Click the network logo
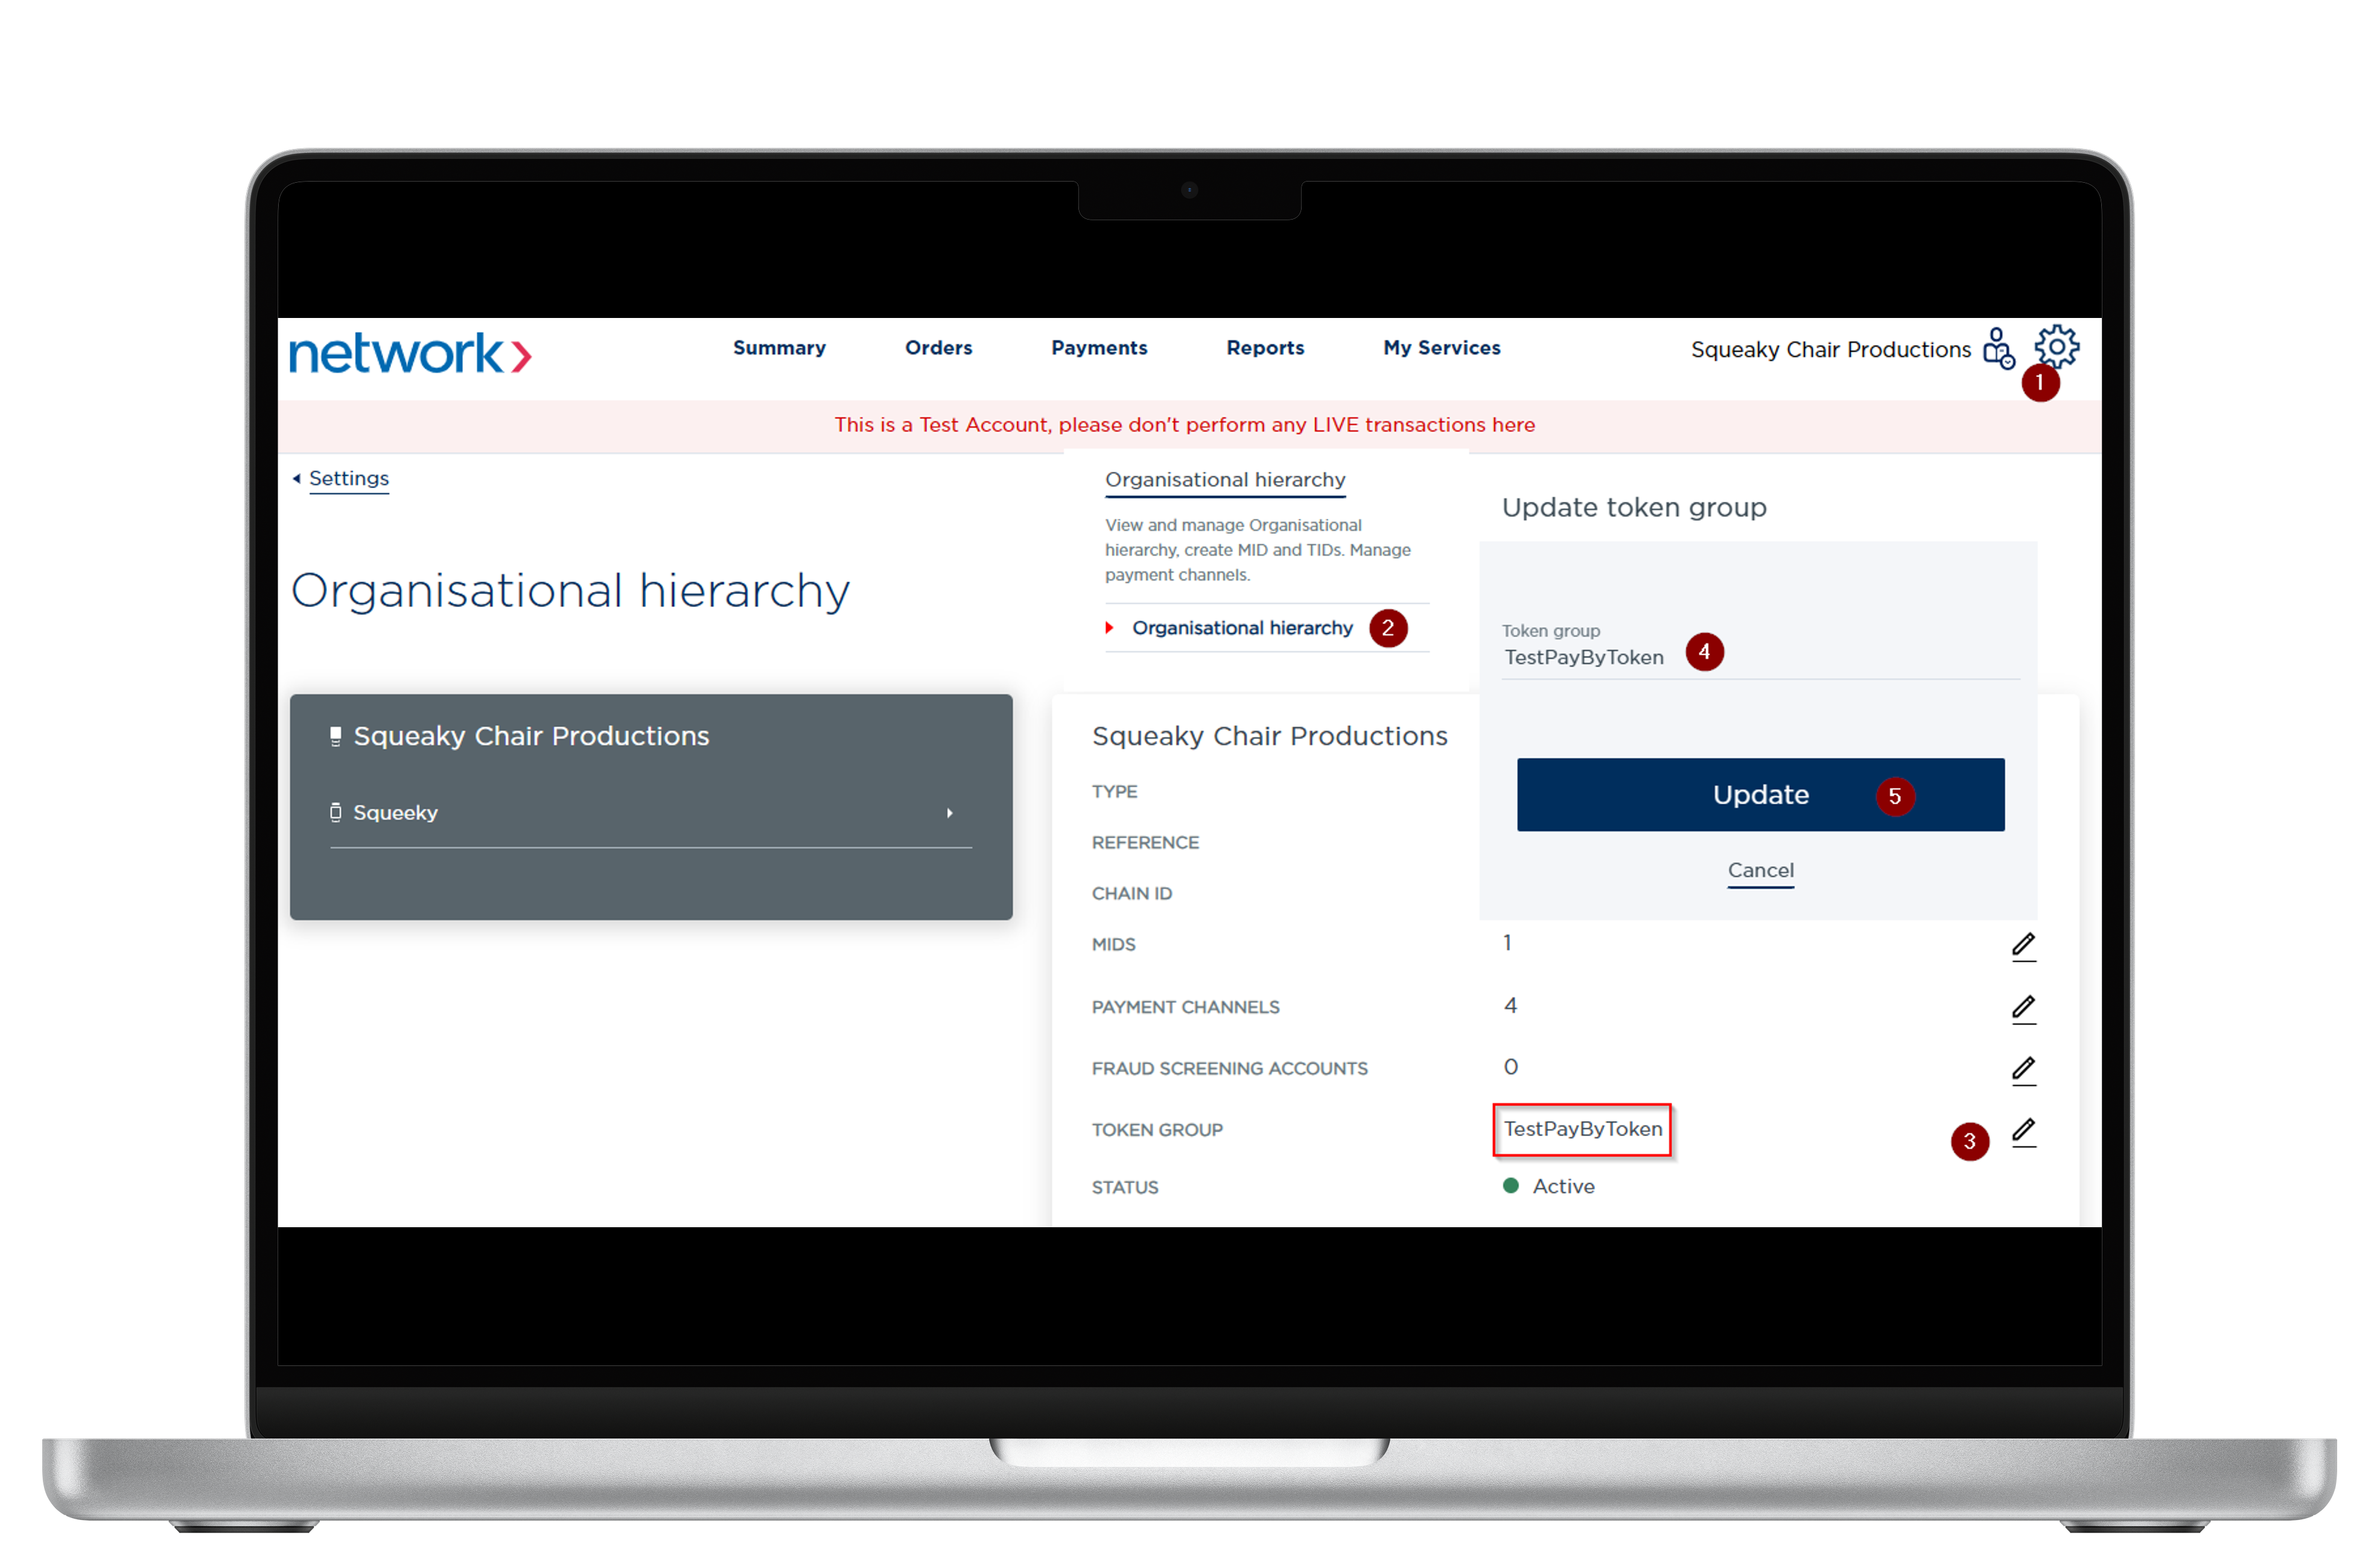Screen dimensions: 2380x1547 410,354
